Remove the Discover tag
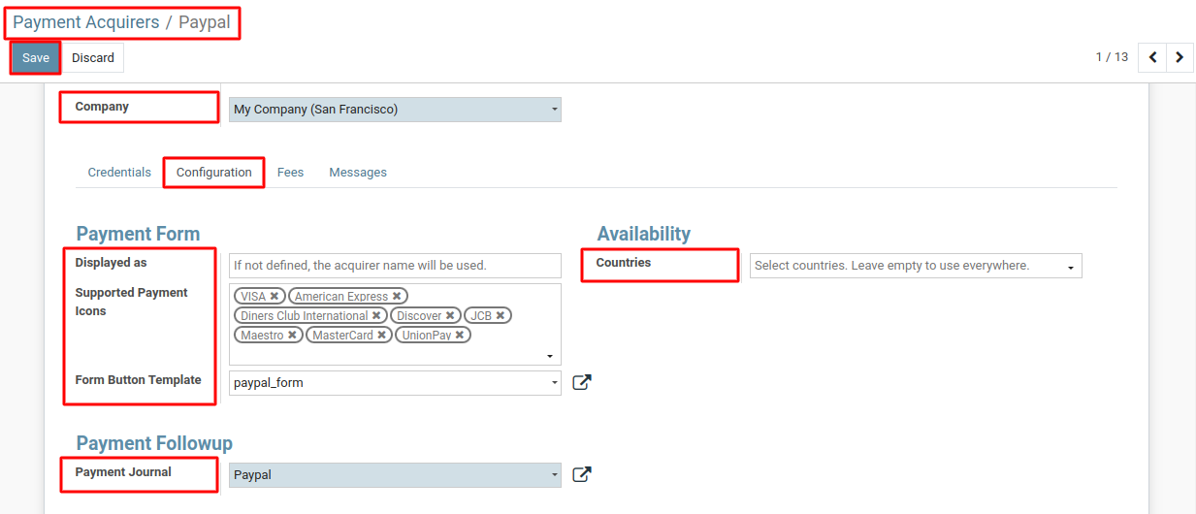This screenshot has width=1196, height=514. point(450,316)
